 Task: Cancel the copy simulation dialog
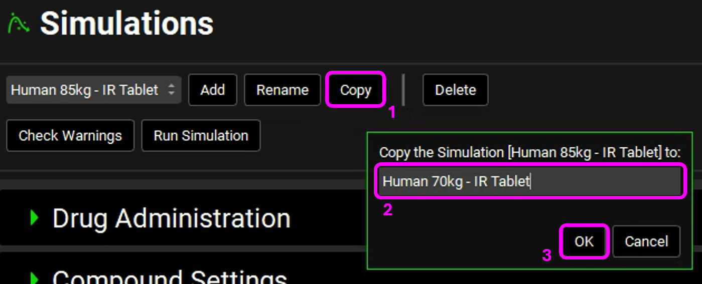[x=646, y=241]
